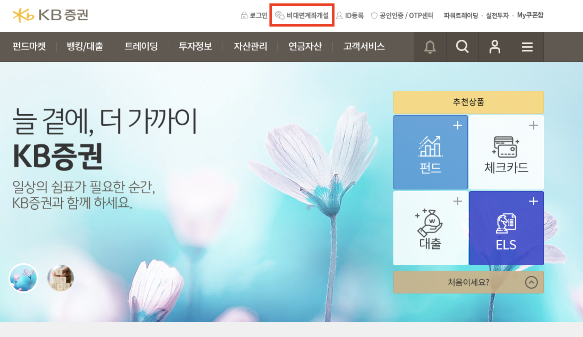Click plus sign on ELS tile
583x337 pixels.
click(533, 201)
